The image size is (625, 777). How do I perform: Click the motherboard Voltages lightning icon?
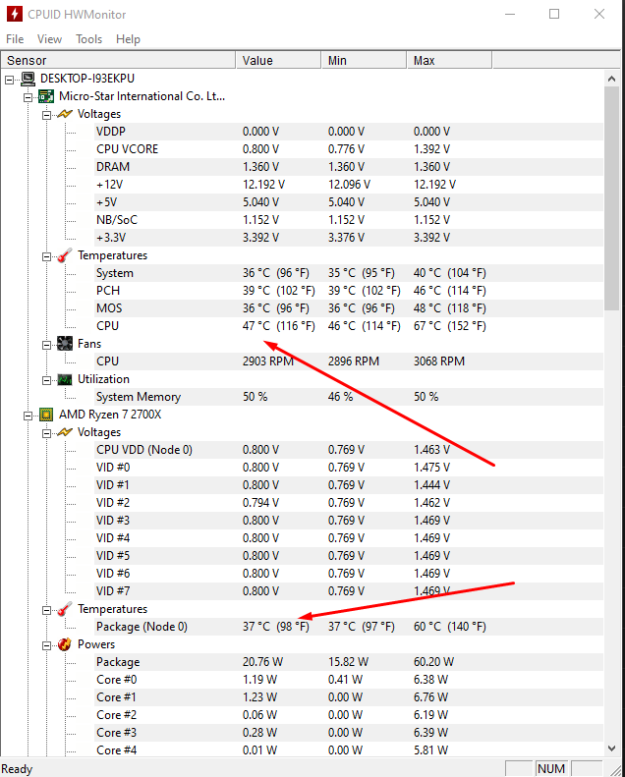coord(65,114)
